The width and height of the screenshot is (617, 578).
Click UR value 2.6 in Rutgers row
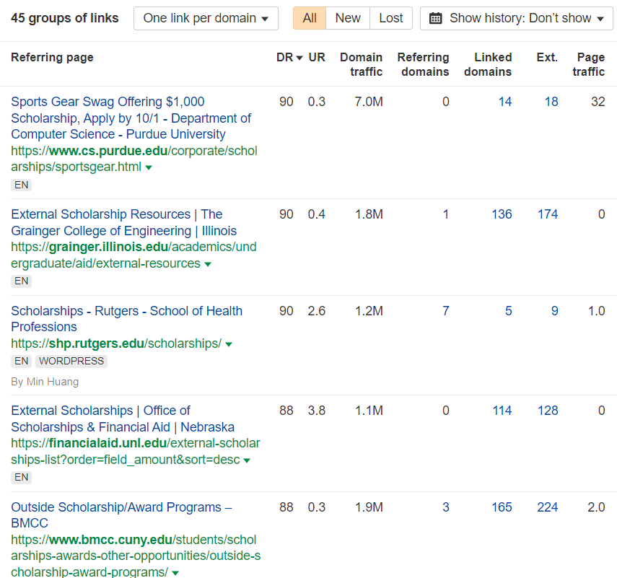(316, 311)
